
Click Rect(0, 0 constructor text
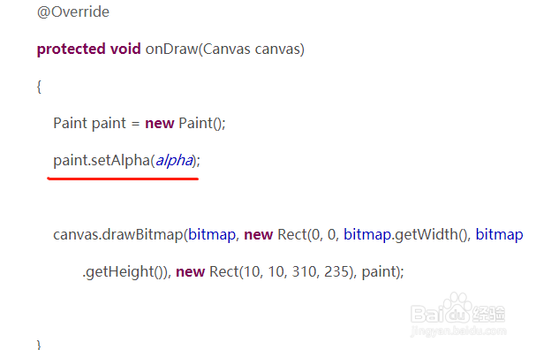(x=308, y=235)
